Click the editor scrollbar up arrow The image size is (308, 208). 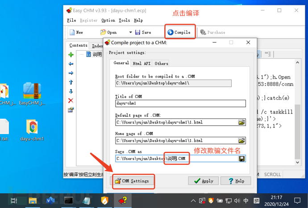[297, 62]
